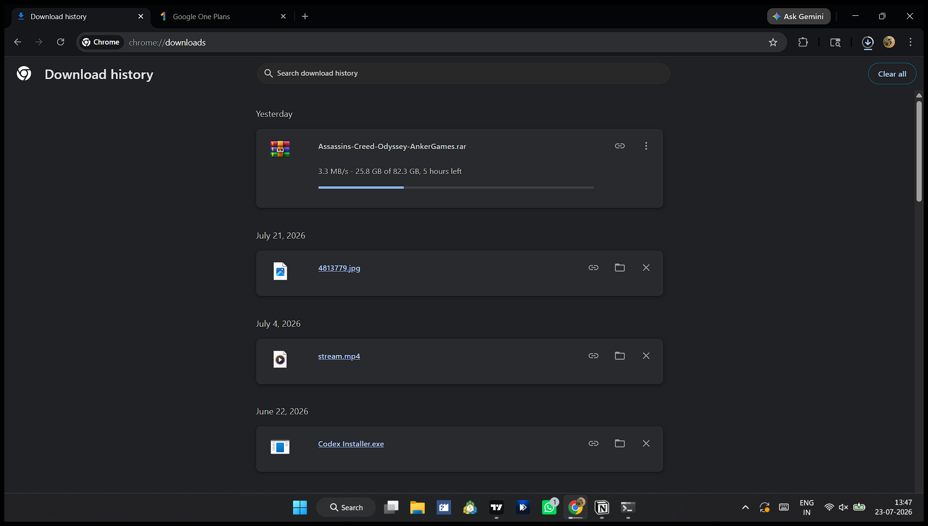Click the Ask Gemini button
The image size is (928, 526).
pyautogui.click(x=799, y=16)
